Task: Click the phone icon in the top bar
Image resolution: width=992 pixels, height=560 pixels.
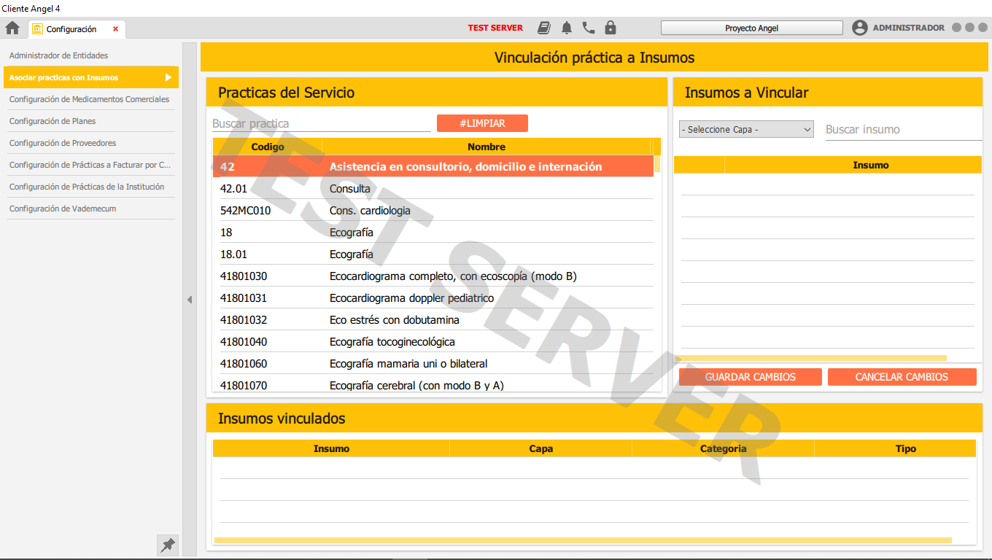Action: tap(589, 27)
